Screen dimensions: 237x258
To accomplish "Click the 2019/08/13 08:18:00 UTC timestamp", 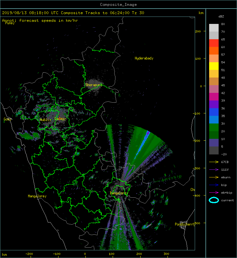I will [x=30, y=13].
